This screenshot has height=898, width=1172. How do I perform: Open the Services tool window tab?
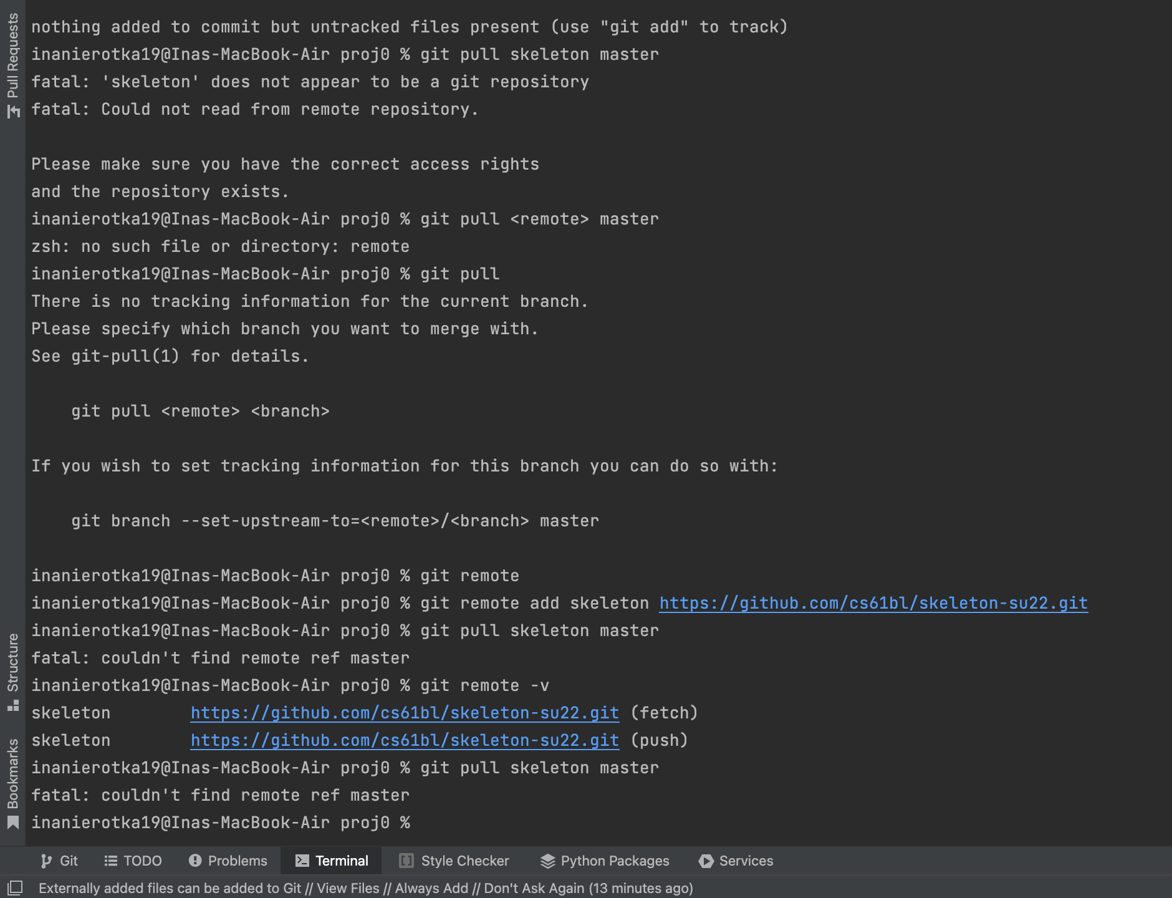746,861
